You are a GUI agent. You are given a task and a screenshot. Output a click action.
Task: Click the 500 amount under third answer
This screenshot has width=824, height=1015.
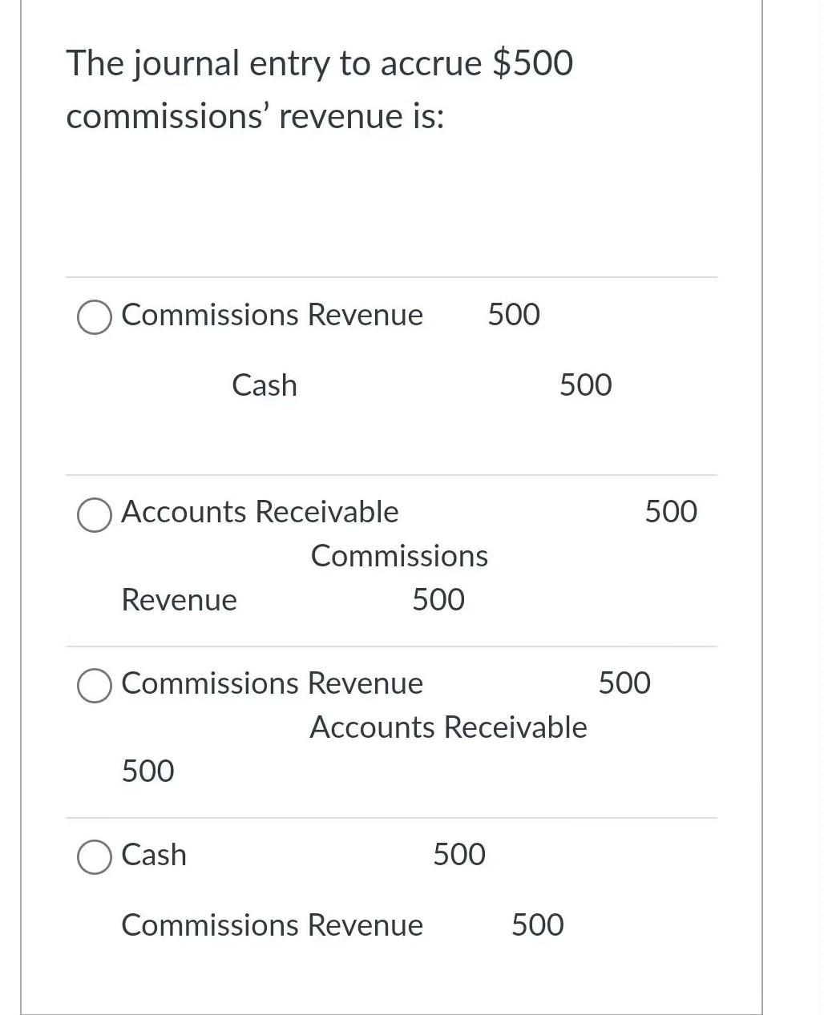pos(147,771)
